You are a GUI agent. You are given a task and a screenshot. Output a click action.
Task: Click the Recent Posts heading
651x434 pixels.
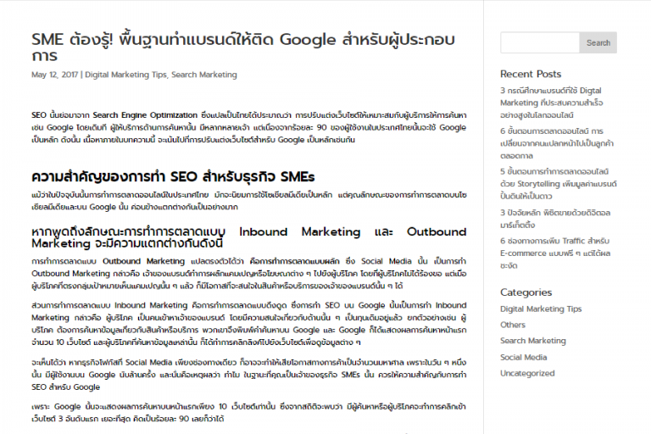pos(531,74)
